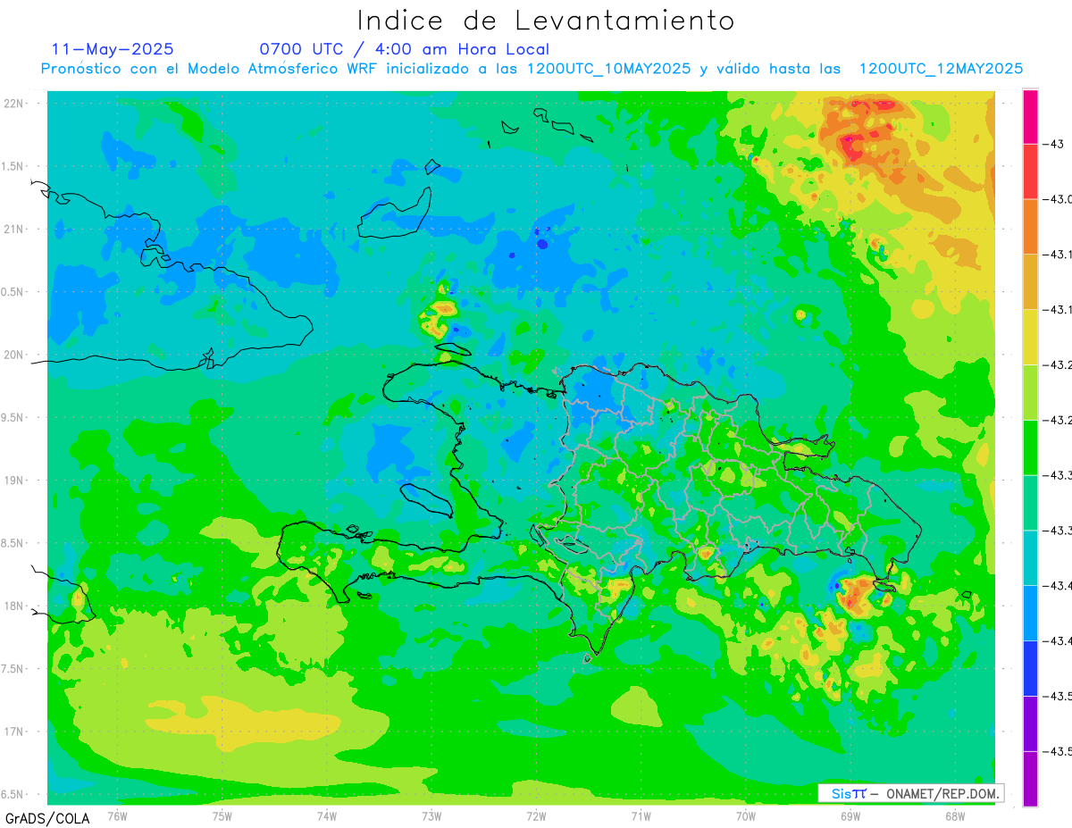Image resolution: width=1072 pixels, height=828 pixels.
Task: Select the pure green legend swatch
Action: coord(1030,447)
